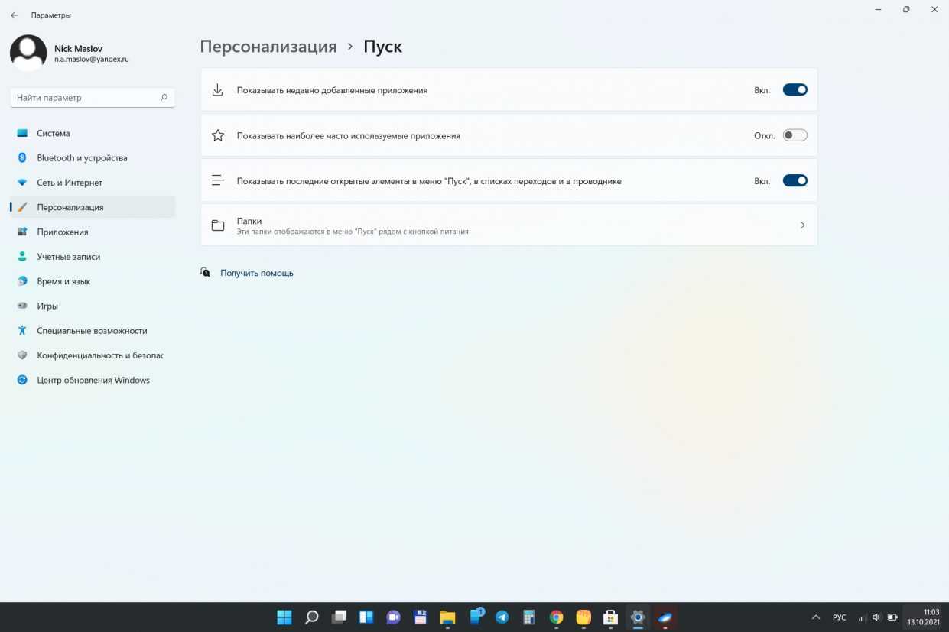Launch Google Chrome from the taskbar
Screen dimensions: 949x632
[x=556, y=617]
